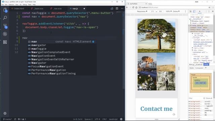The height and width of the screenshot is (121, 215).
Task: Open the Debug menu in VS Code
Action: point(25,4)
